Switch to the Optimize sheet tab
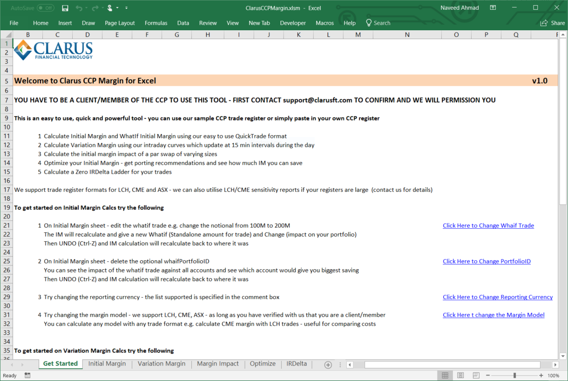568x381 pixels. [263, 364]
